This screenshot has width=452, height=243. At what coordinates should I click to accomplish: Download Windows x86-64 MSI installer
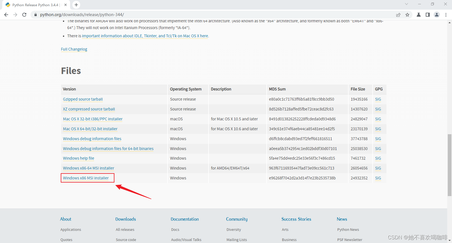coord(88,168)
